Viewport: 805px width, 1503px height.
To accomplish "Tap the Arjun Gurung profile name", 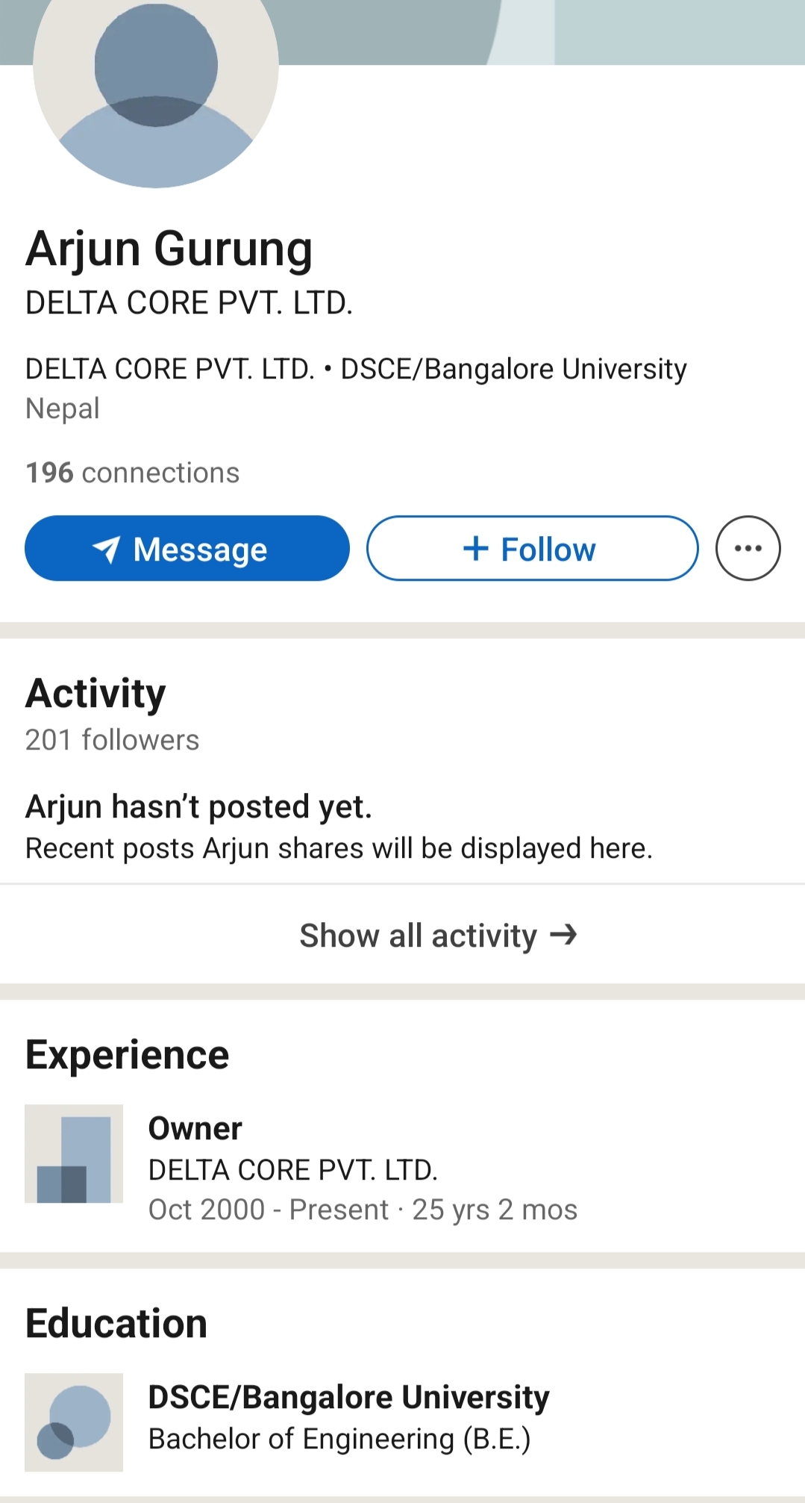I will [169, 249].
